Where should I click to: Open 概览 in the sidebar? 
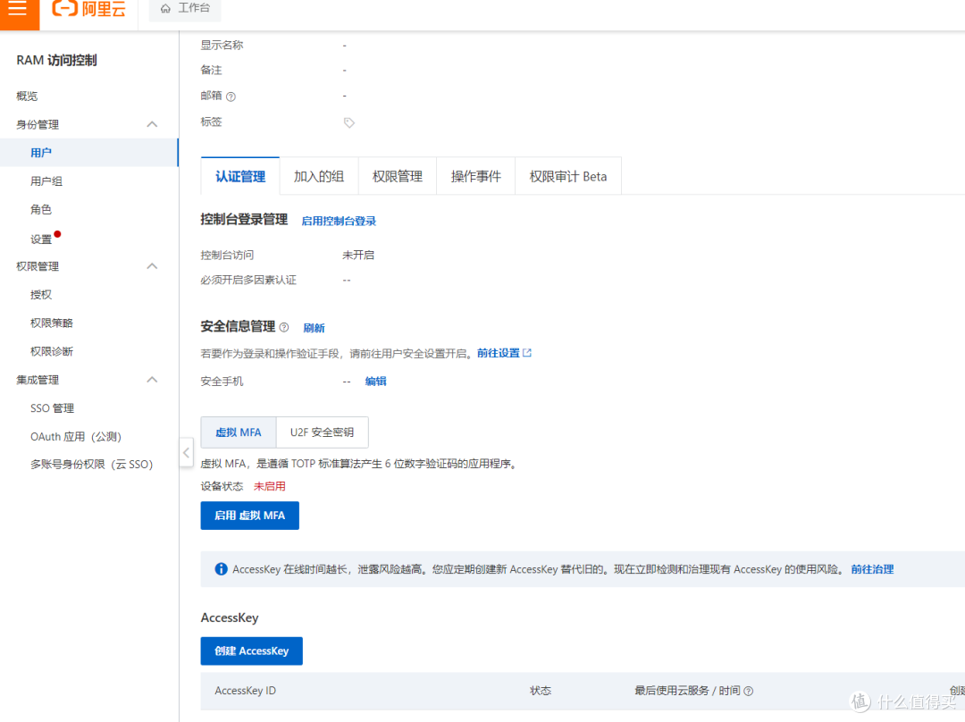(27, 96)
